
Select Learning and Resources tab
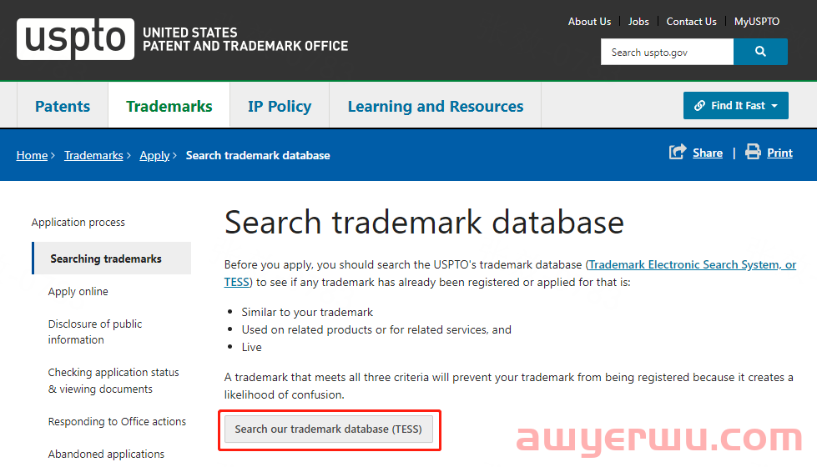click(436, 106)
